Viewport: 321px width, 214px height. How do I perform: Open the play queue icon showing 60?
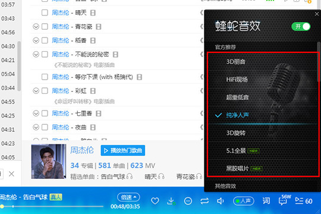point(304,201)
